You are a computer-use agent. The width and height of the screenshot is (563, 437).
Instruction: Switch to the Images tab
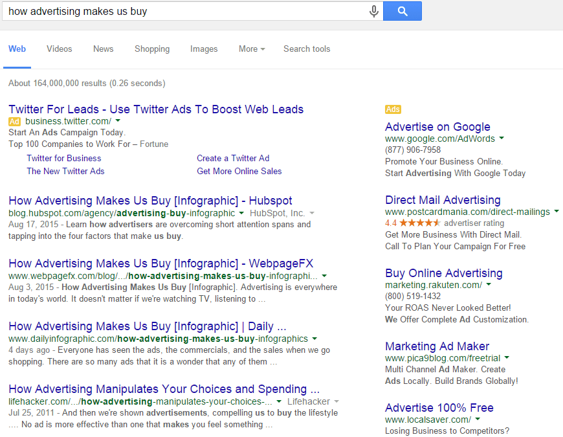[x=204, y=49]
